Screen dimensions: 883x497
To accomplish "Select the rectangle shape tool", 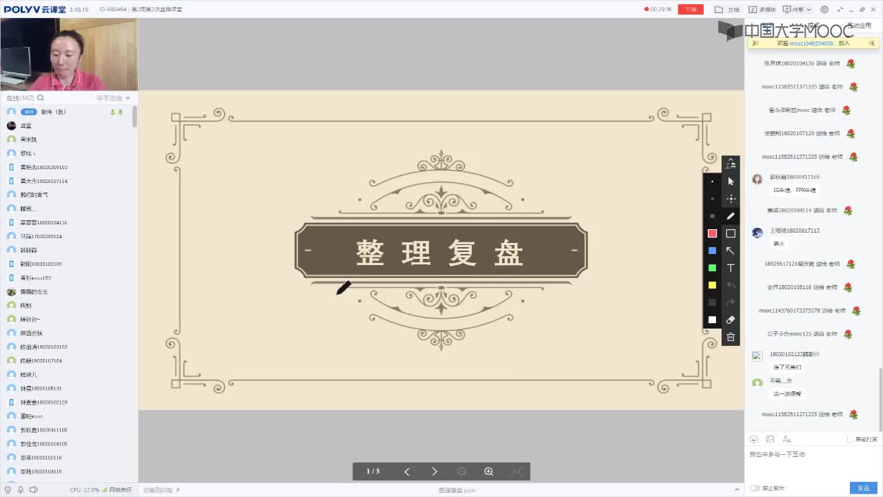I will point(731,233).
